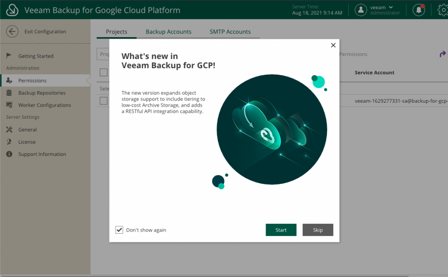448x277 pixels.
Task: Click Exit Configuration link text
Action: tap(45, 31)
